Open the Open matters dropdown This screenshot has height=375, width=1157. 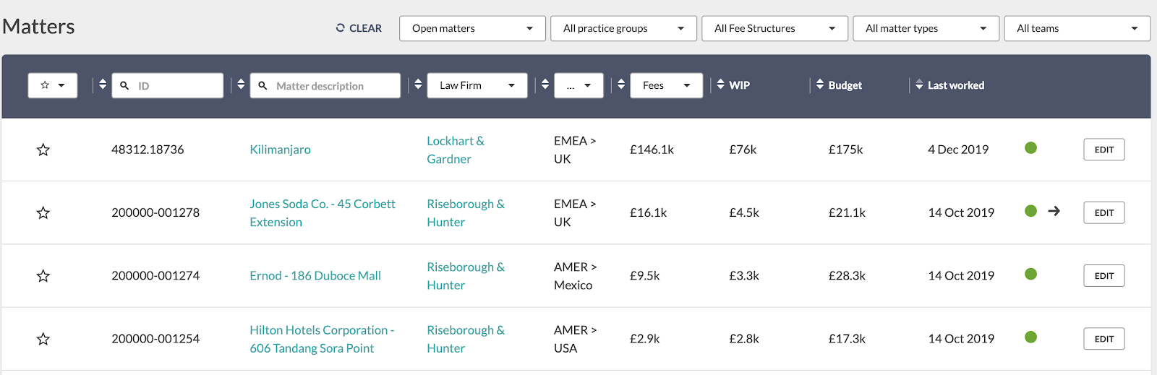coord(472,28)
